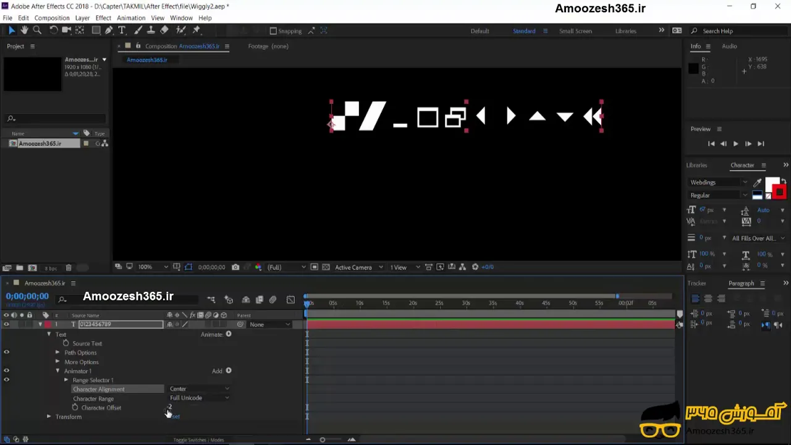Hide layer 0123456789 with its eye icon
791x445 pixels.
click(x=7, y=324)
